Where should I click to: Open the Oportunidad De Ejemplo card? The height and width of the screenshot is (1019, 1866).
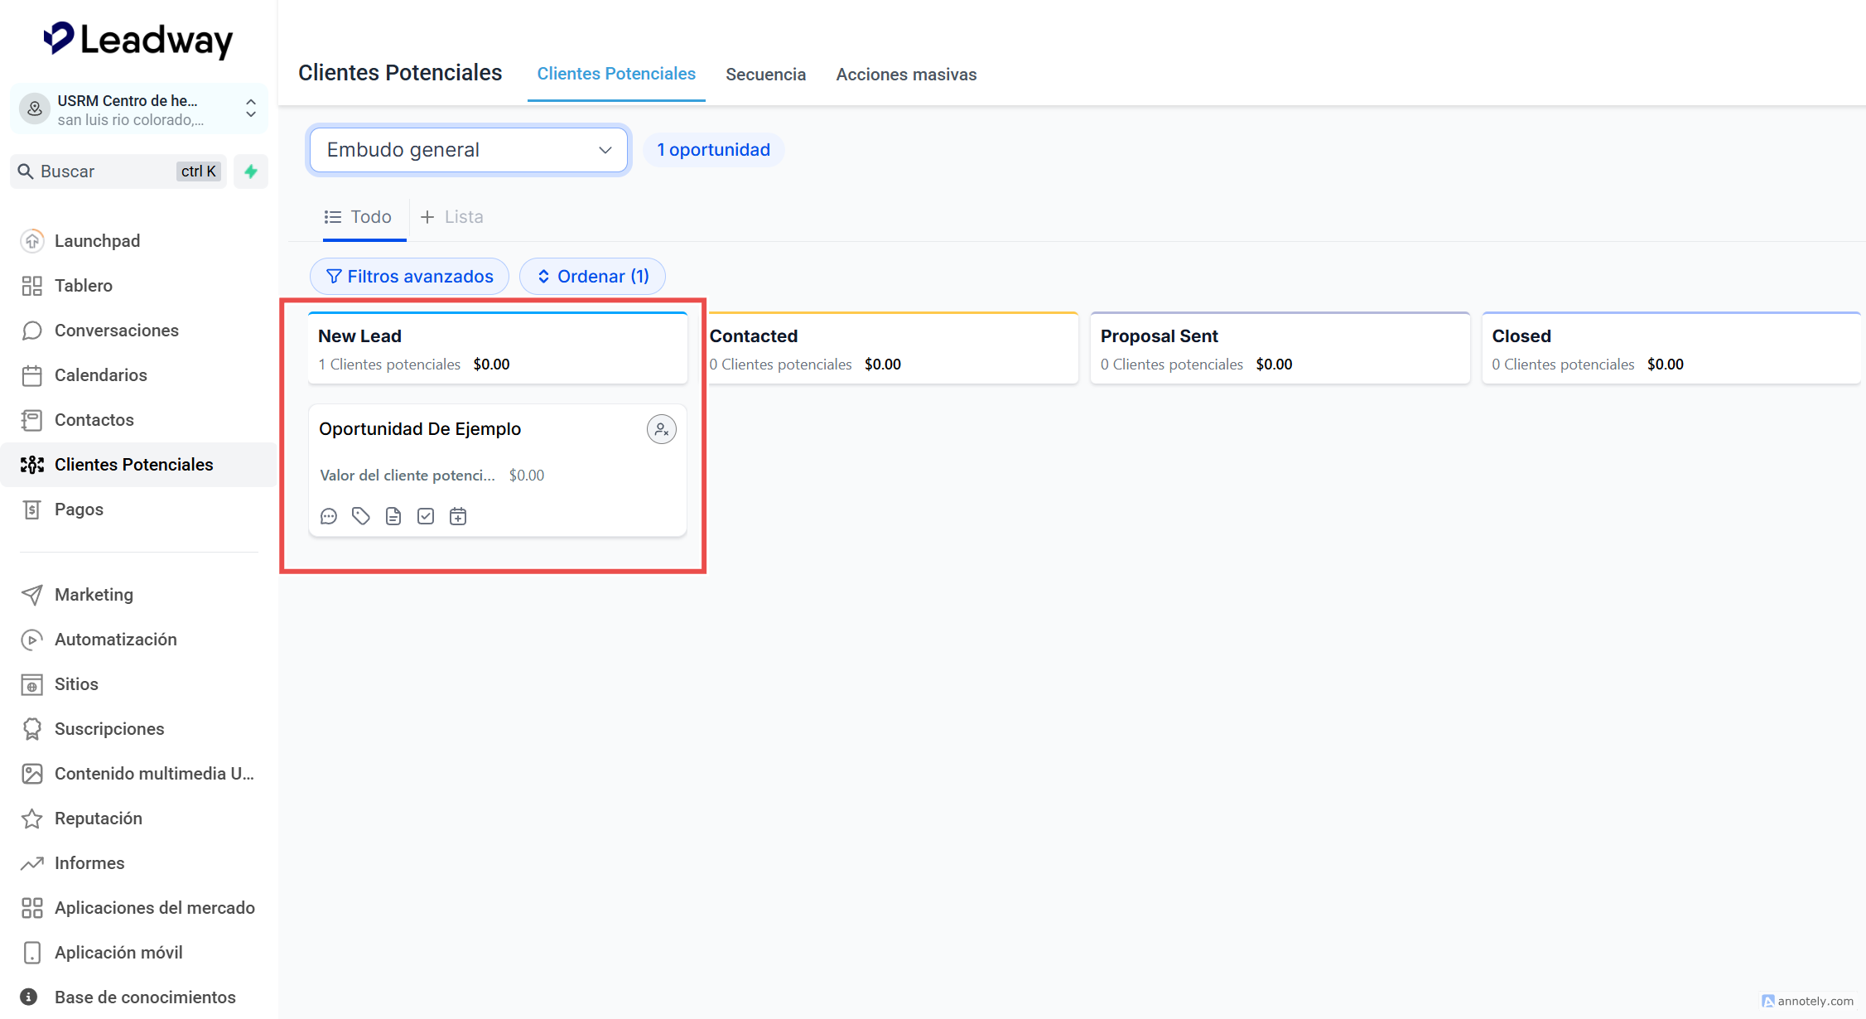pos(420,429)
